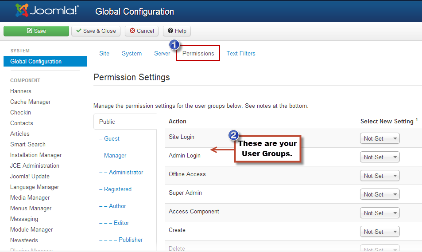This screenshot has width=422, height=252.
Task: Open the Help button
Action: (177, 31)
